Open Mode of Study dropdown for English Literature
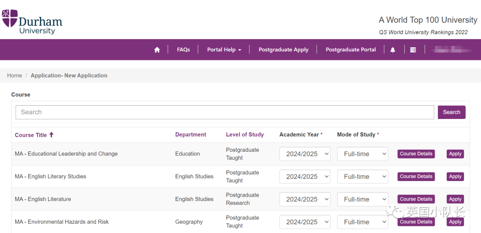This screenshot has height=233, width=481. click(x=363, y=199)
